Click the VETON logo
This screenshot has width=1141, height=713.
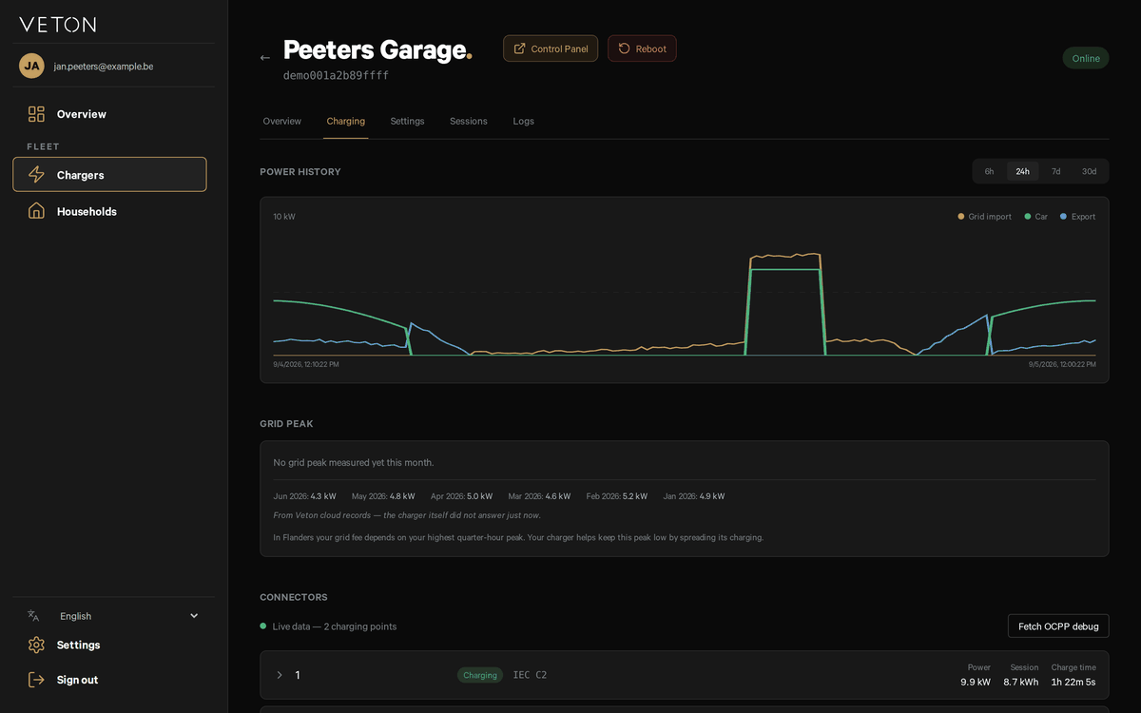(x=57, y=25)
